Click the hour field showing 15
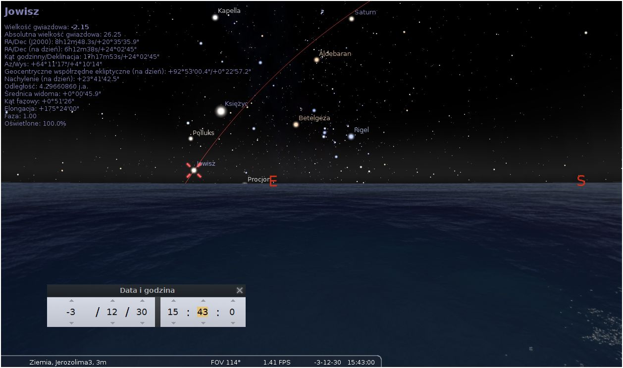 tap(173, 312)
